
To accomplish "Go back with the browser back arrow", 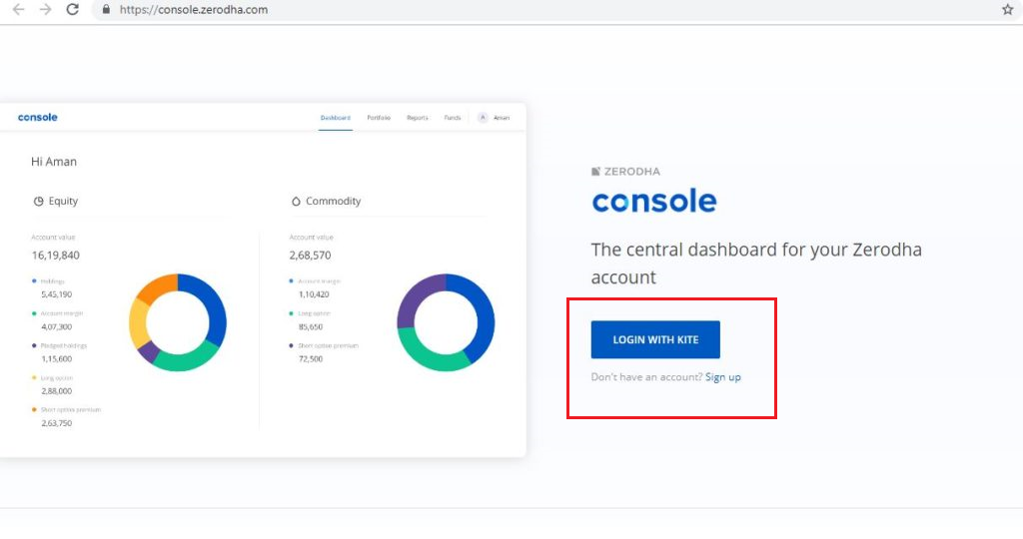I will click(x=18, y=10).
